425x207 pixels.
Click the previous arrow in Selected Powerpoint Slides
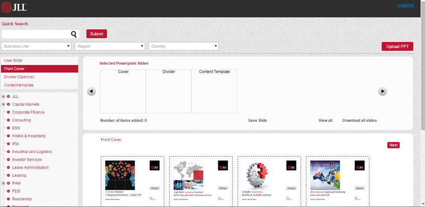[x=91, y=91]
